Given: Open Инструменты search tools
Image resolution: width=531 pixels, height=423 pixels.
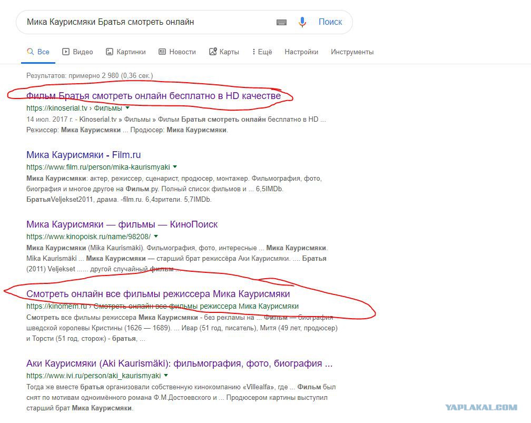Looking at the screenshot, I should click(x=352, y=52).
